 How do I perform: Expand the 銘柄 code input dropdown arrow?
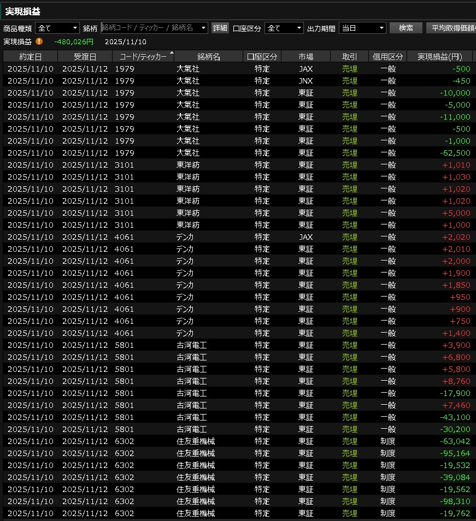[x=204, y=28]
